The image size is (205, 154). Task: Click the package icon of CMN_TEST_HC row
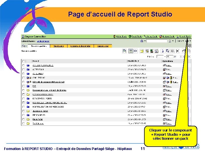coord(28,78)
